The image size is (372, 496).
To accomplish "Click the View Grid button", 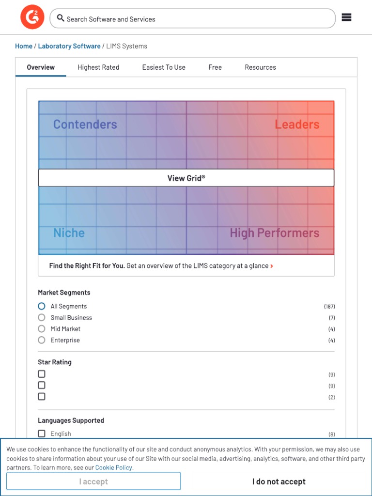I will tap(186, 178).
